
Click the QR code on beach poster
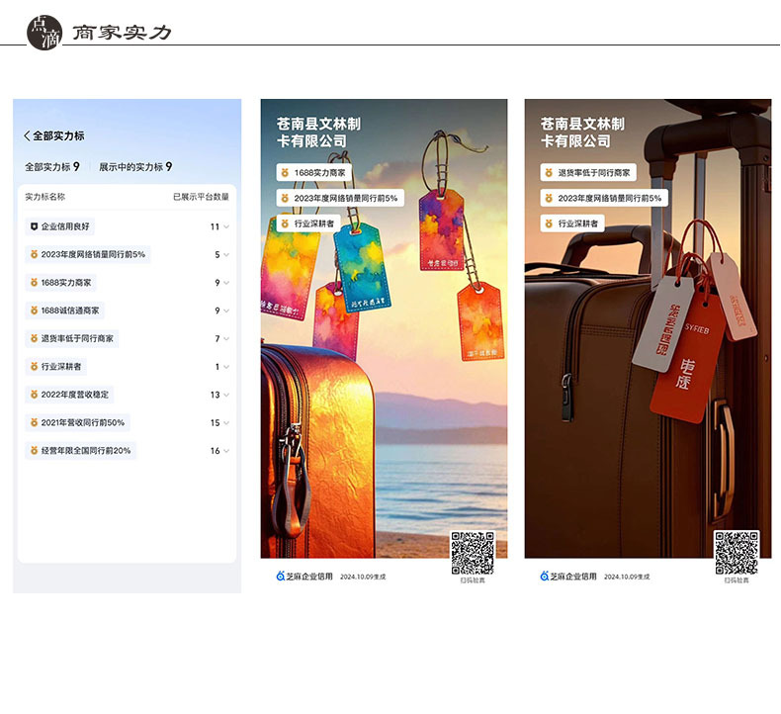pos(473,553)
